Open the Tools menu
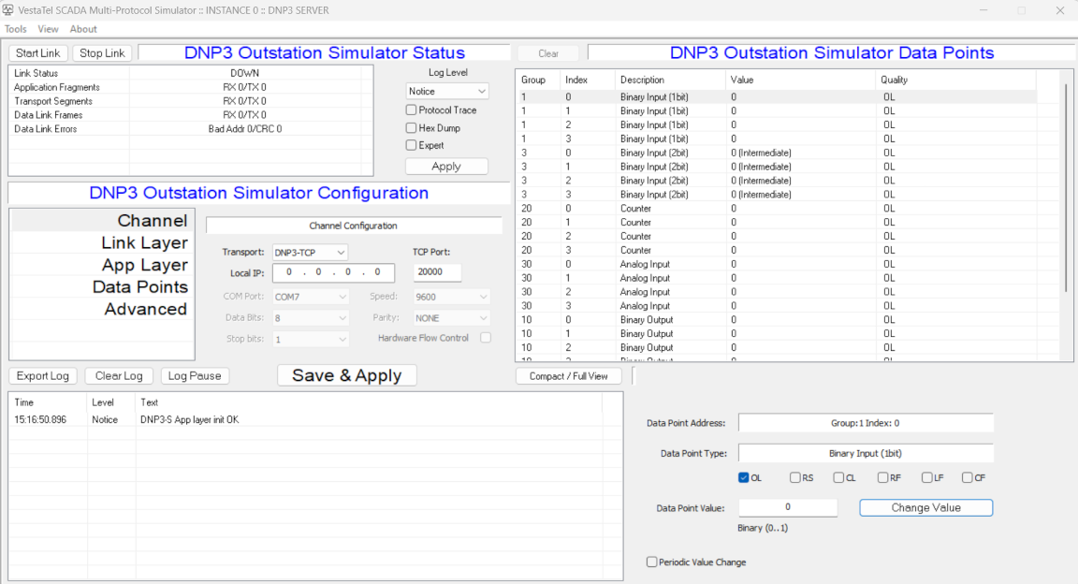Viewport: 1078px width, 584px height. point(16,29)
